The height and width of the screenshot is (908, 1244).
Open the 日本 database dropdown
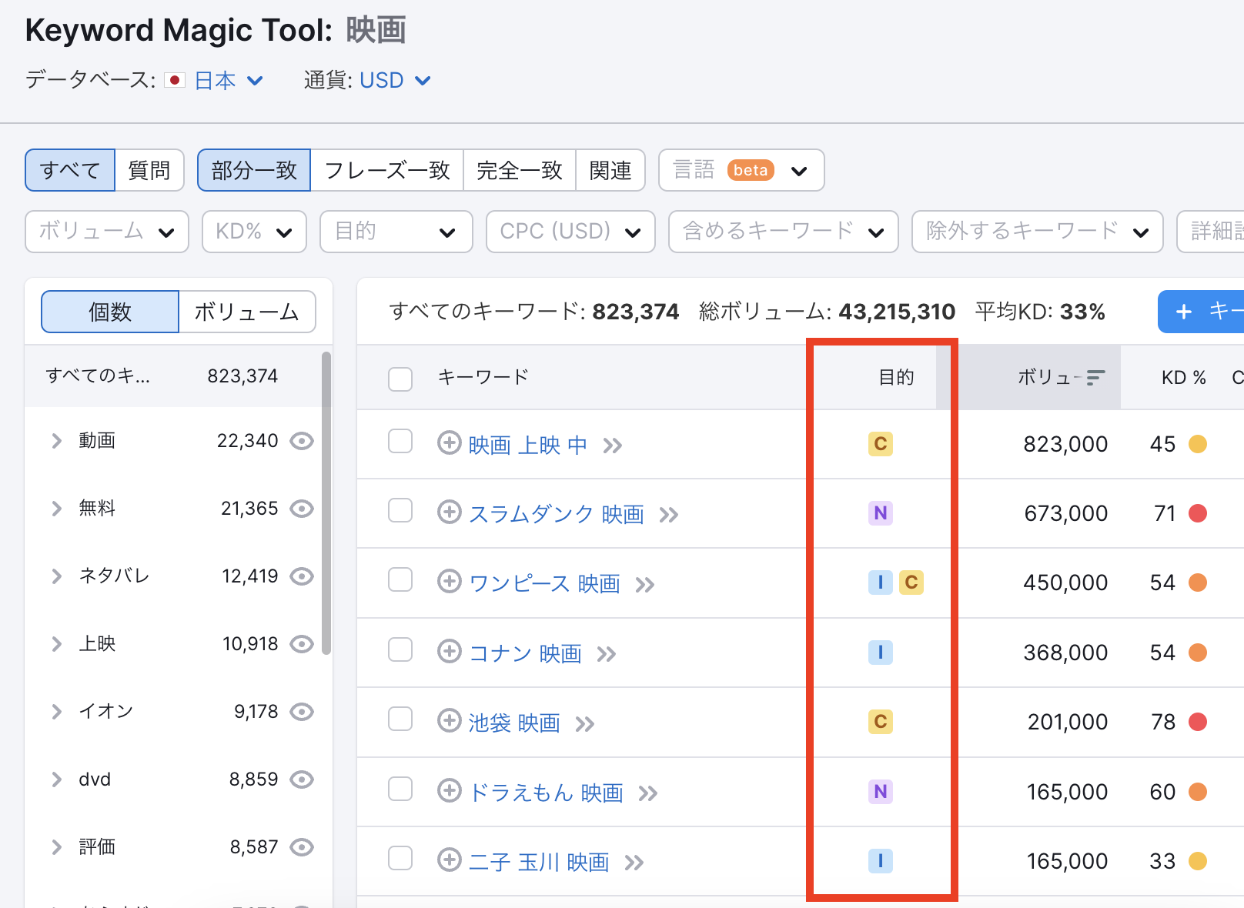coord(229,81)
